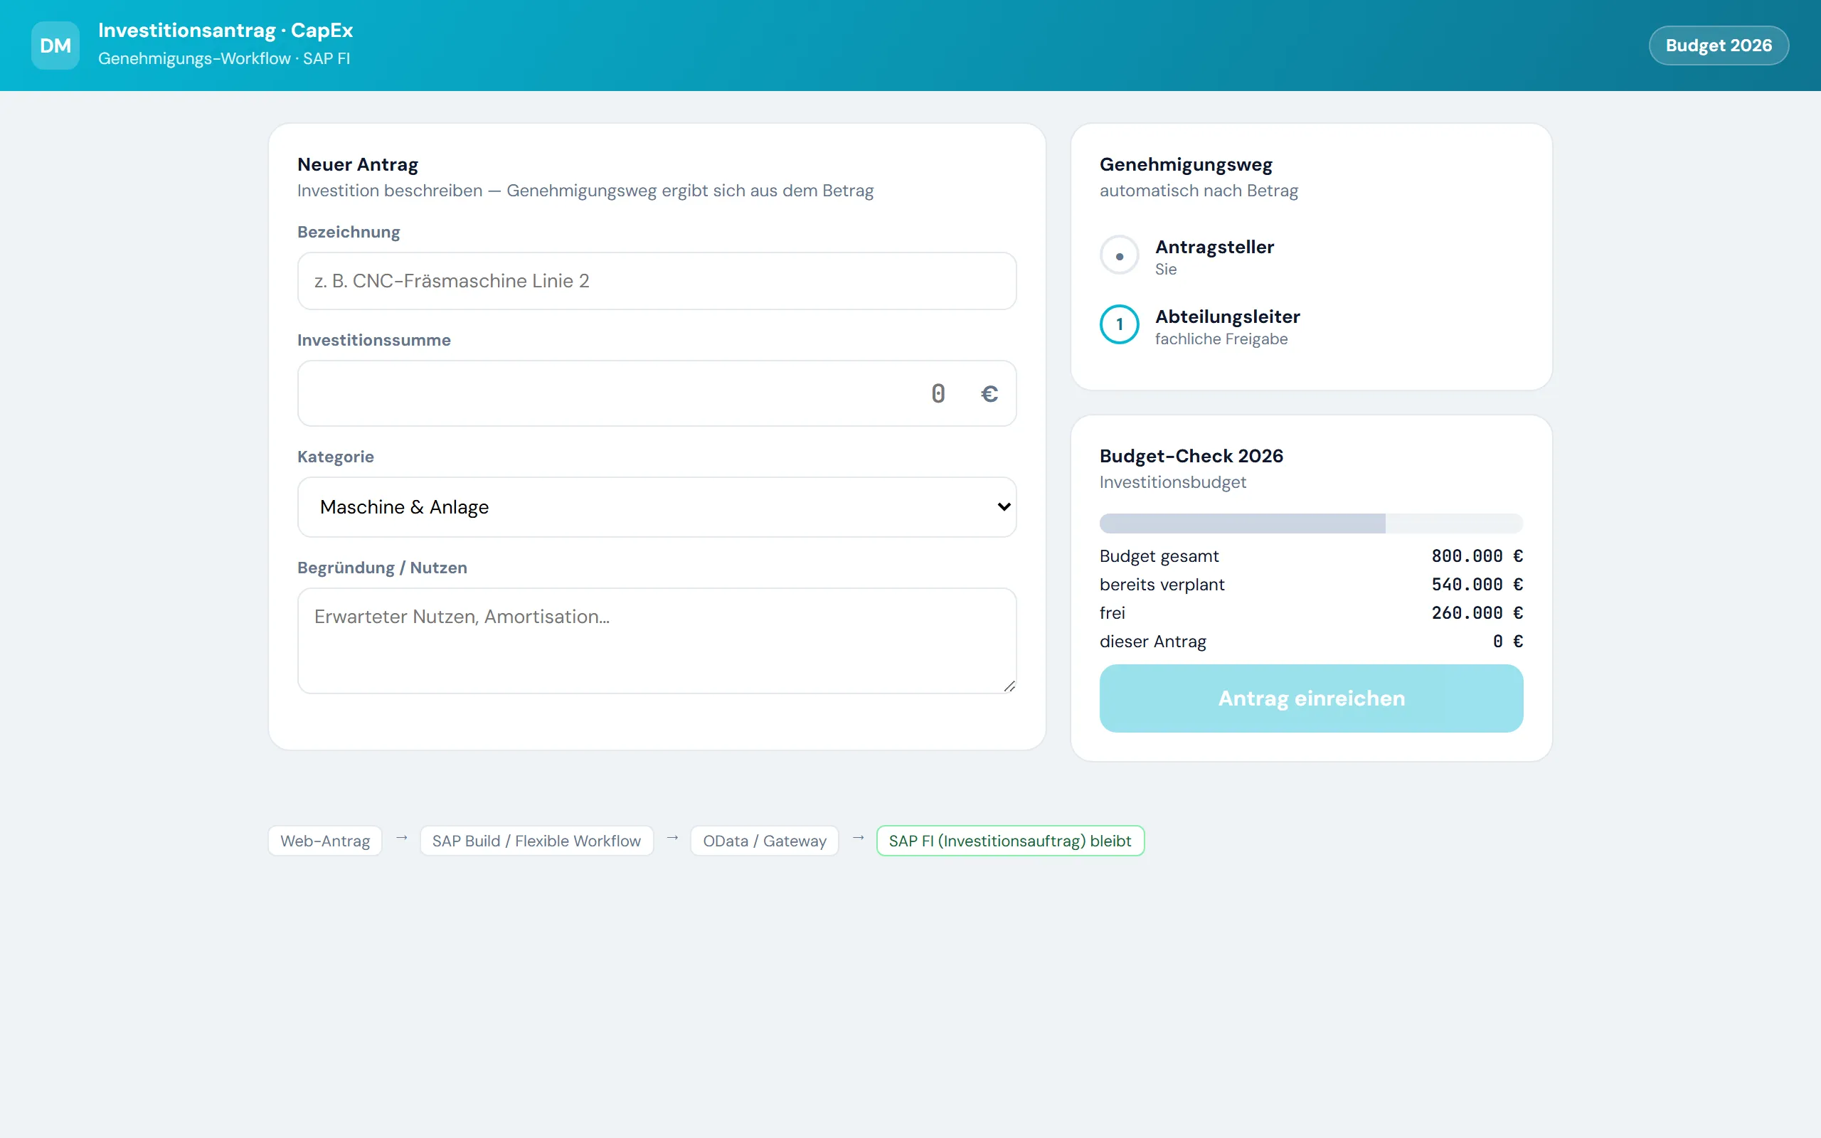Click the Budget-Check 2026 heading
Viewport: 1821px width, 1138px height.
click(x=1191, y=456)
